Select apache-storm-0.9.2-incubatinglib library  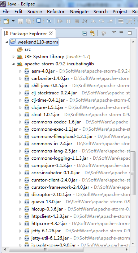coord(59,64)
